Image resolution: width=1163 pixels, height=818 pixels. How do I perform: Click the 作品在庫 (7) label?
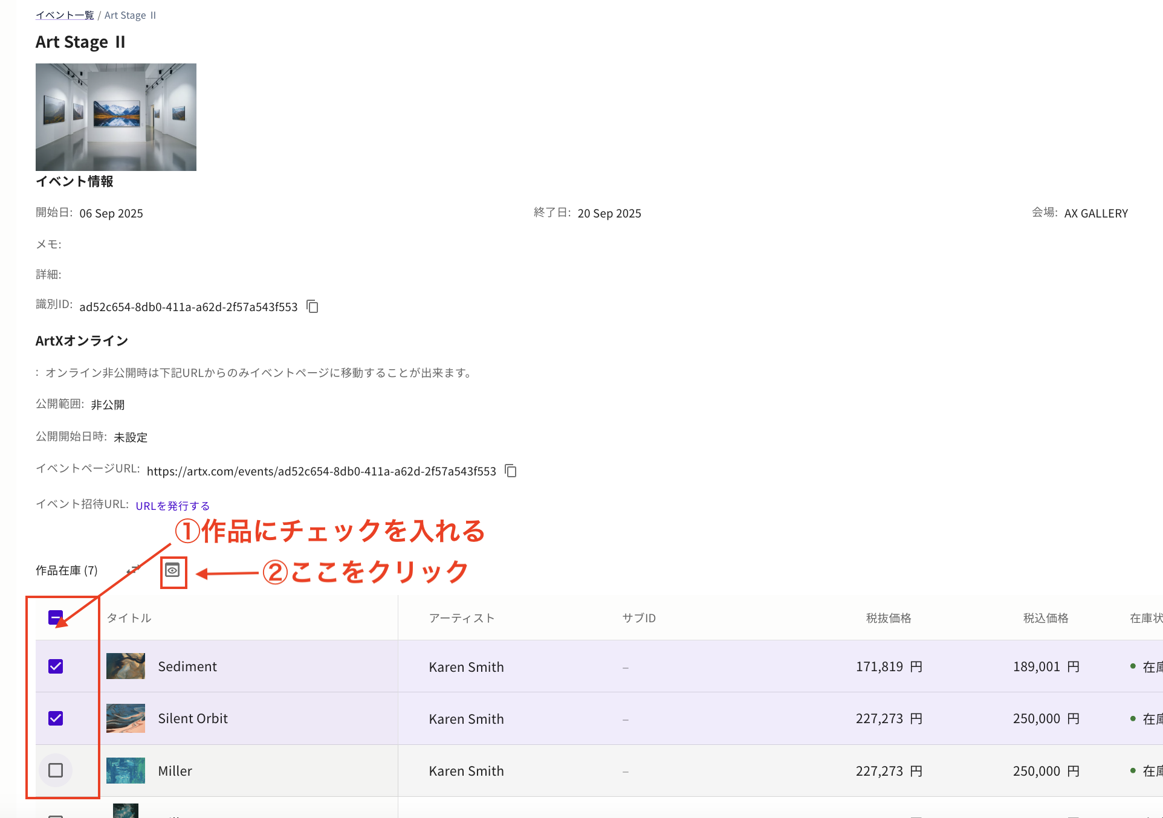coord(66,570)
